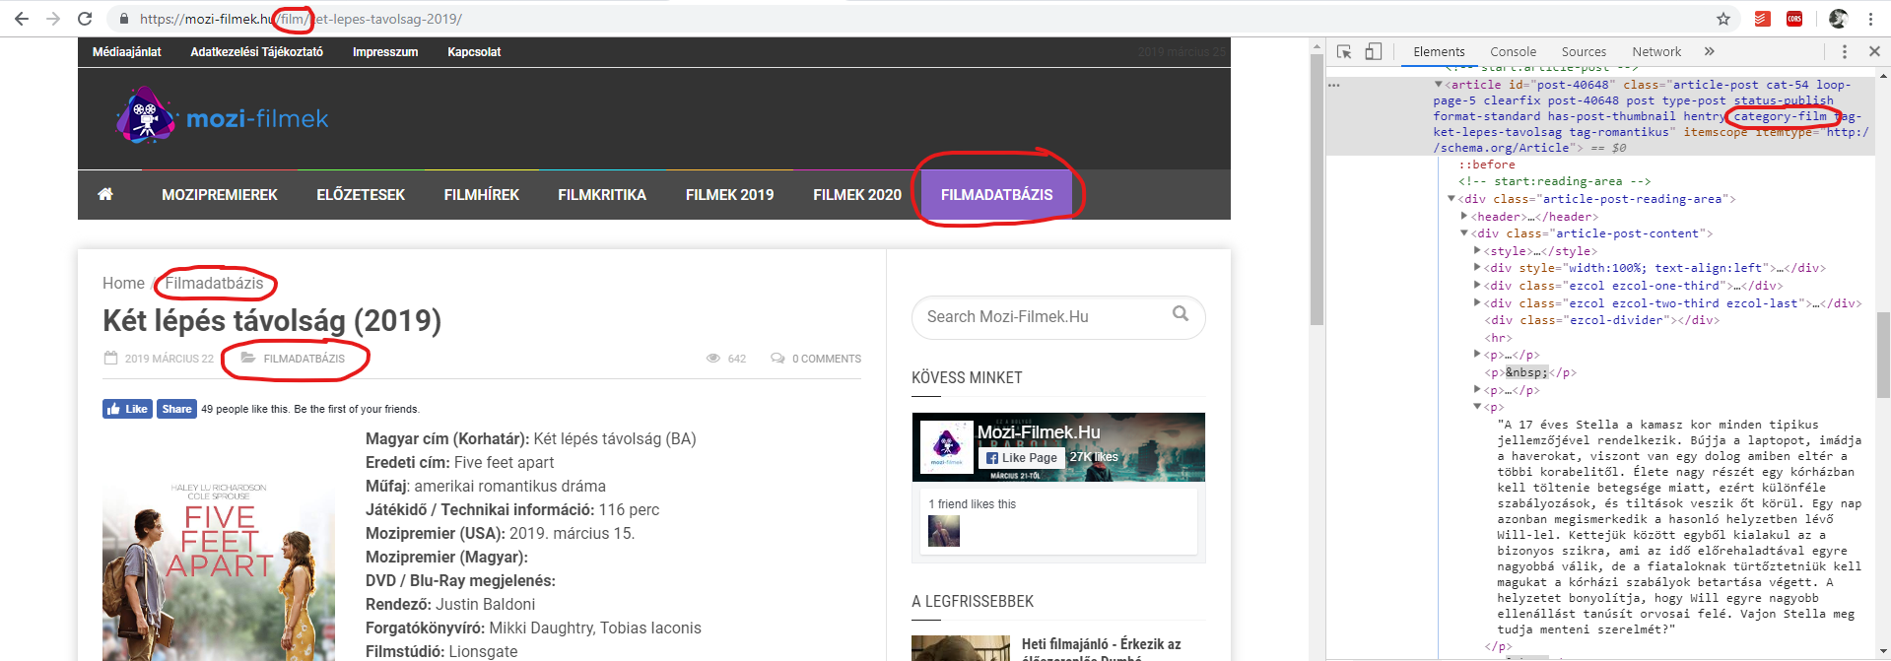Expand the ezcol-one-third div

[x=1477, y=286]
